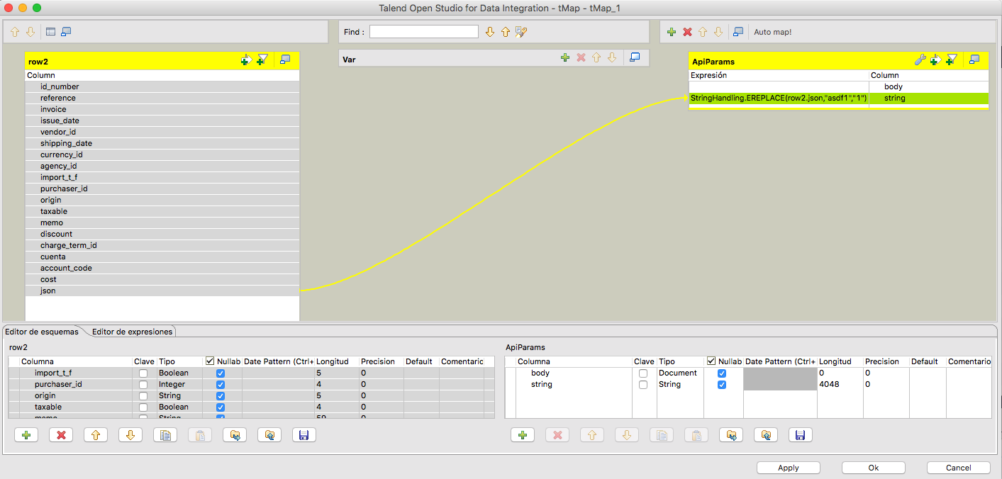This screenshot has height=479, width=1002.
Task: Toggle Nullab header checkbox in row2 schema
Action: pyautogui.click(x=210, y=361)
